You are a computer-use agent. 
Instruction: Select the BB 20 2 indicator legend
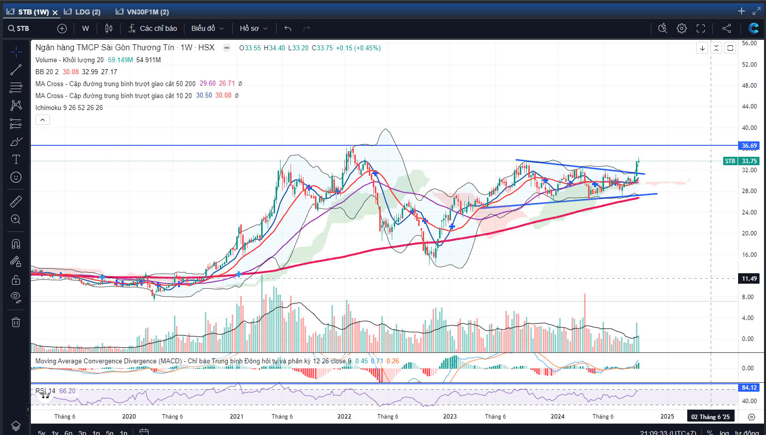pos(47,72)
